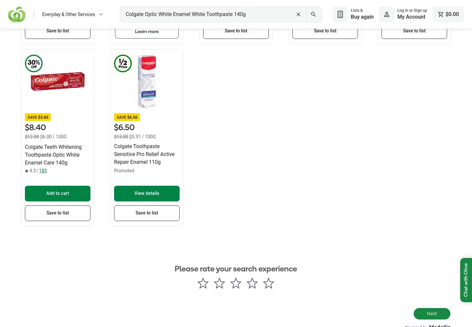Click the 1/2 Price badge
Viewport: 472px width, 327px height.
(x=123, y=63)
